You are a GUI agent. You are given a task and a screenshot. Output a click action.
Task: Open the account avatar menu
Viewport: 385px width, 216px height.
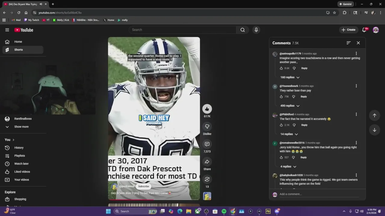(x=376, y=30)
